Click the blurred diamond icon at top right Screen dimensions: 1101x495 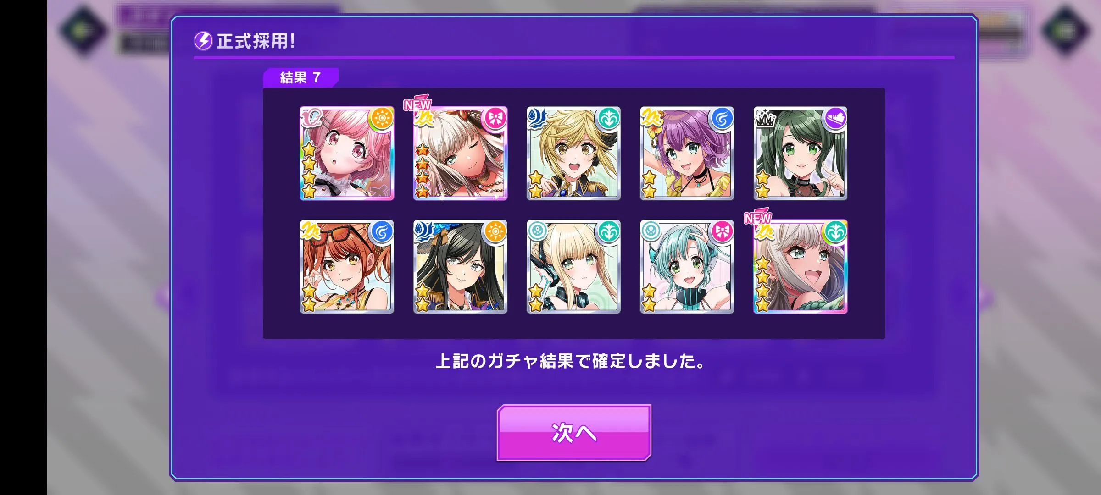click(1065, 30)
